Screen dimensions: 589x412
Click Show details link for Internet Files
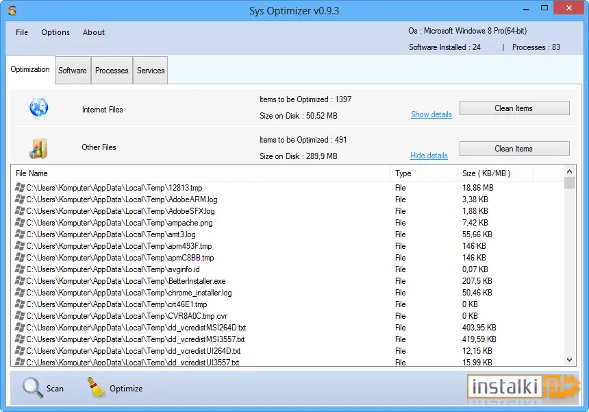(x=431, y=114)
